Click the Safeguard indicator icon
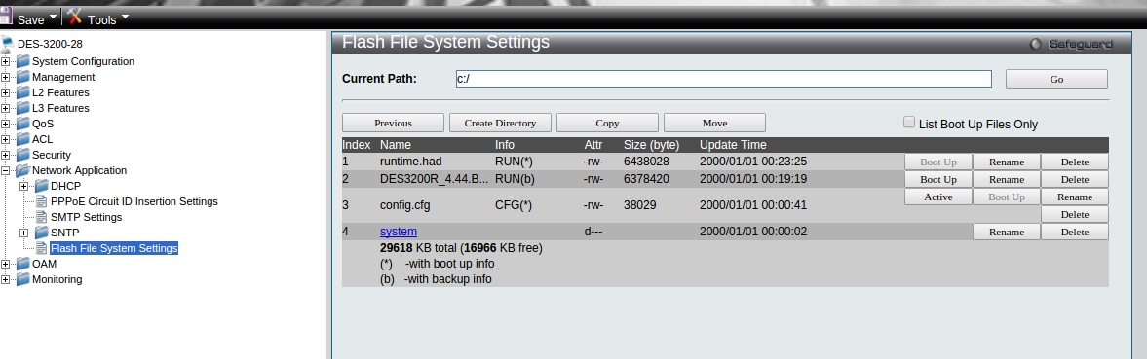Viewport: 1147px width, 359px height. (x=1035, y=45)
